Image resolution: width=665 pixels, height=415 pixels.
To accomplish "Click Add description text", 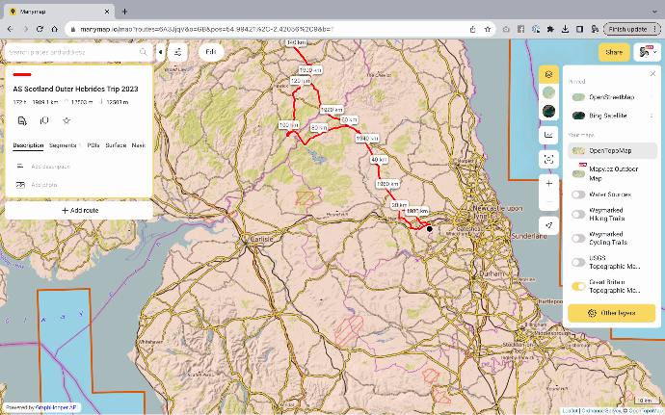I will click(x=51, y=167).
